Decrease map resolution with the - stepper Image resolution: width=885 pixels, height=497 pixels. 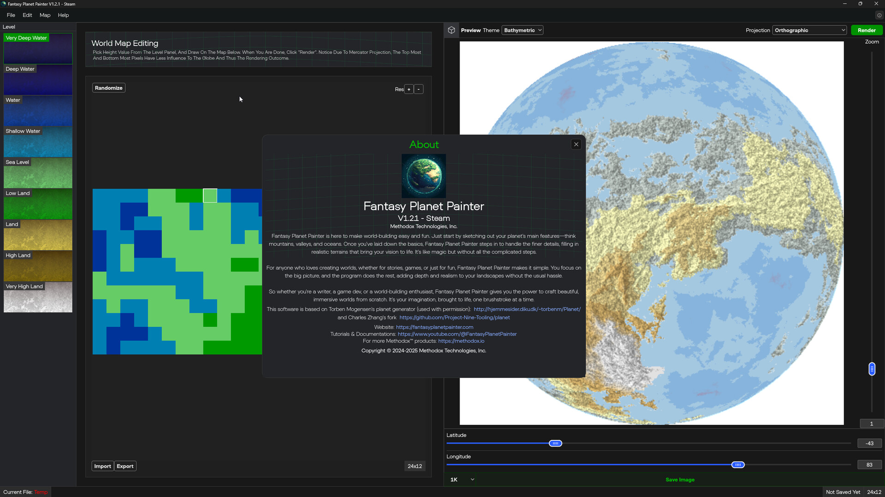click(419, 89)
